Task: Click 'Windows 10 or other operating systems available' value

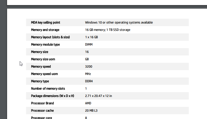Action: coord(119,23)
